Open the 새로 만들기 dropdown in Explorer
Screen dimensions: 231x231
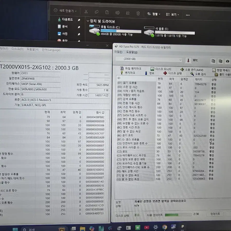pyautogui.click(x=65, y=11)
